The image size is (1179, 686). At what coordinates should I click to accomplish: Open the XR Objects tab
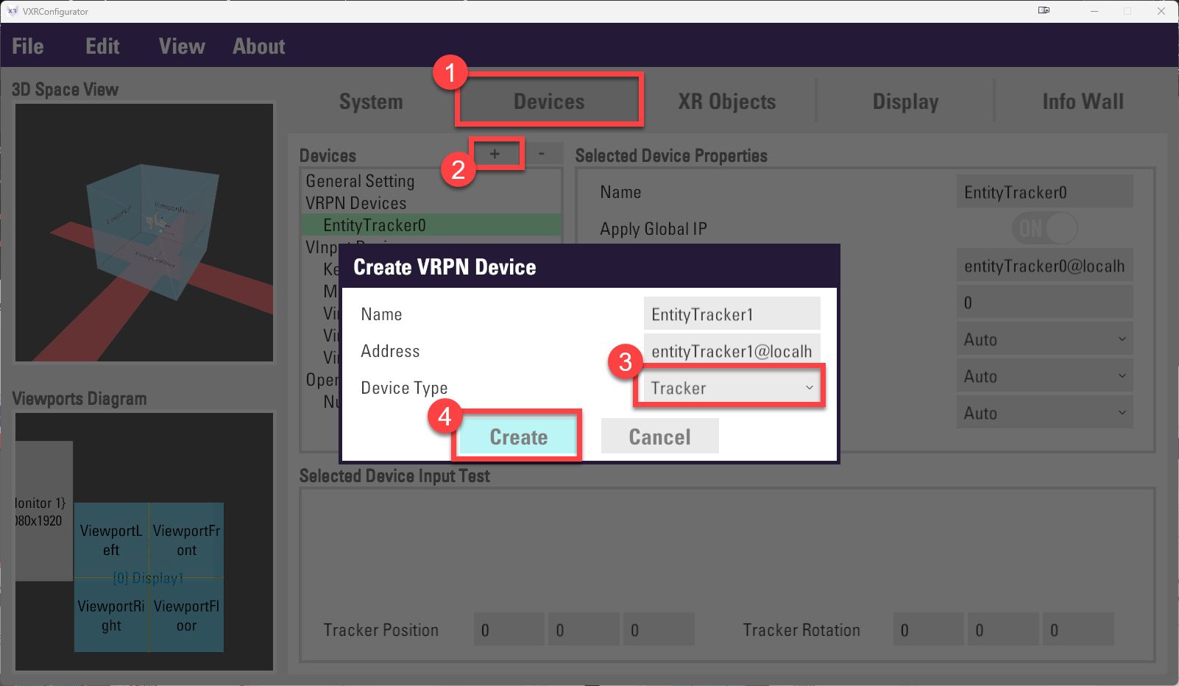[x=726, y=102]
